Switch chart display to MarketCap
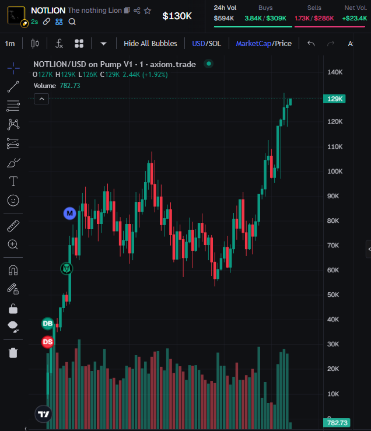The image size is (371, 431). pyautogui.click(x=254, y=43)
